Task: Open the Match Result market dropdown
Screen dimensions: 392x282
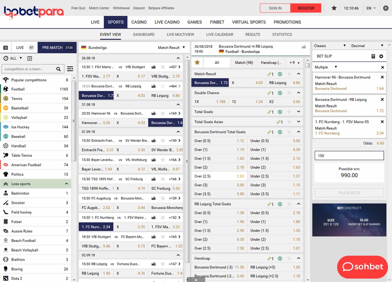Action: [171, 48]
